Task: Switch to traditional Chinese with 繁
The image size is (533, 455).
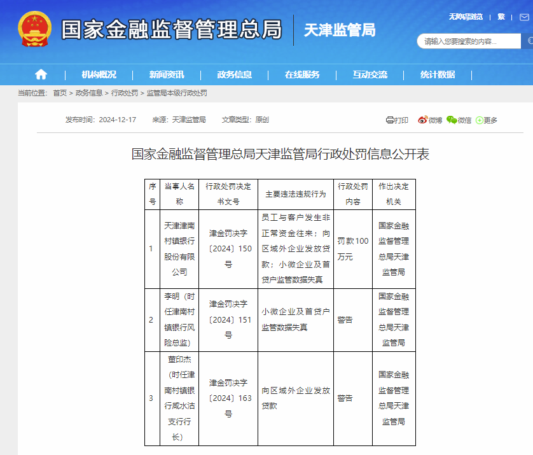Action: [x=501, y=17]
